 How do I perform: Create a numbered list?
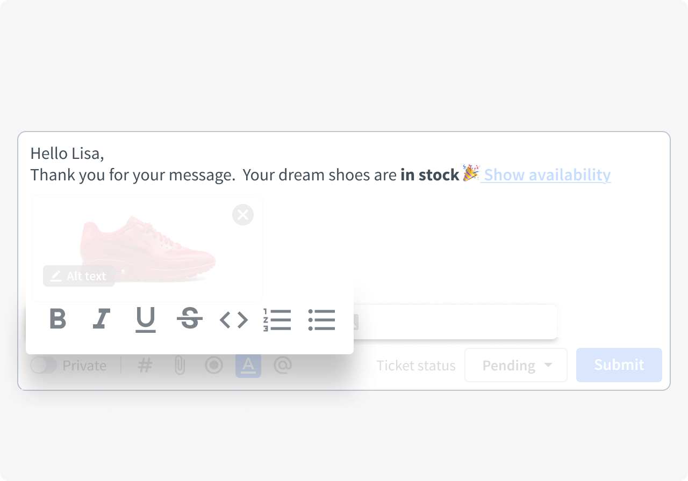click(278, 319)
